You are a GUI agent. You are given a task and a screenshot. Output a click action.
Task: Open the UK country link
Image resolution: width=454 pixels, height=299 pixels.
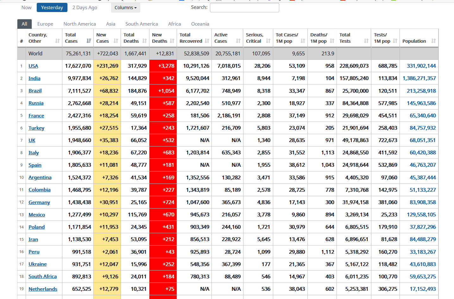coord(32,140)
